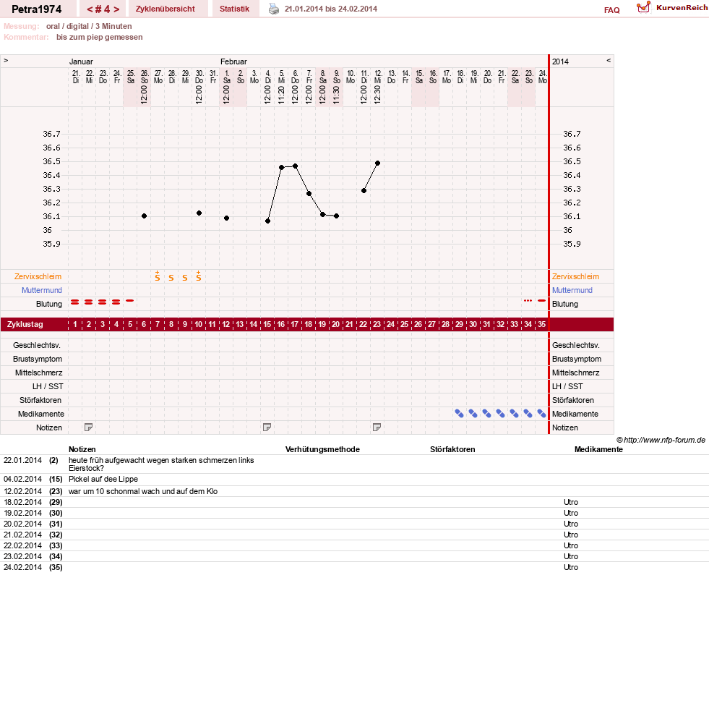This screenshot has height=719, width=709.
Task: Click bleeding marker on cycle day 2
Action: [x=88, y=302]
